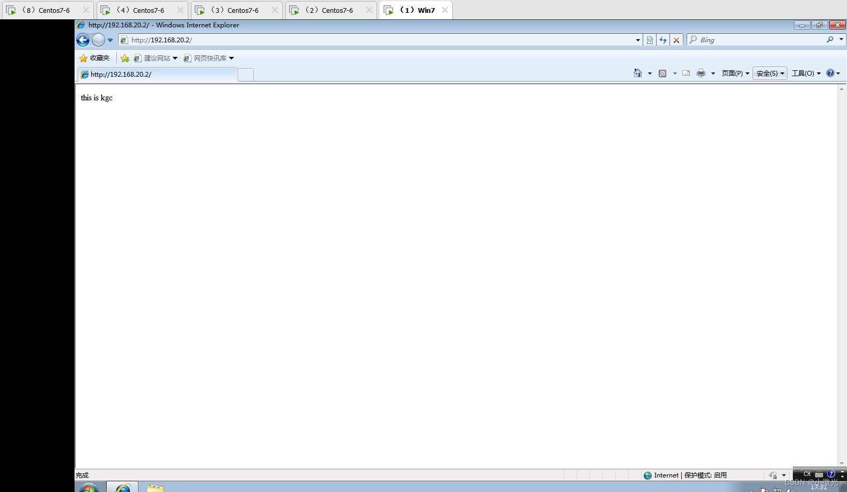Open the Safety (安全) menu
The height and width of the screenshot is (492, 847).
(770, 74)
